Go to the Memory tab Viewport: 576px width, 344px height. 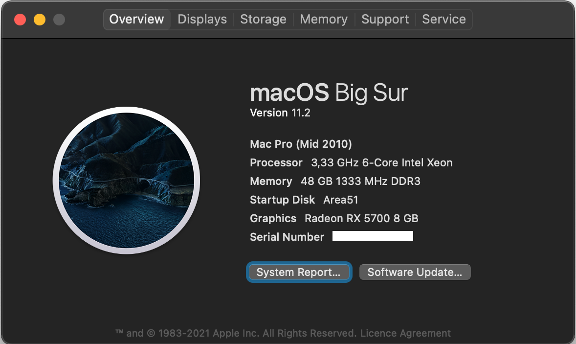point(323,20)
